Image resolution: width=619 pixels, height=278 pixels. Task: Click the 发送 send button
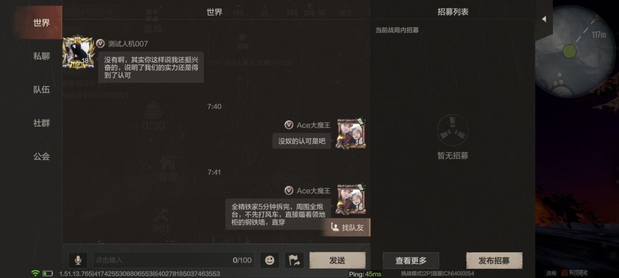pos(337,260)
